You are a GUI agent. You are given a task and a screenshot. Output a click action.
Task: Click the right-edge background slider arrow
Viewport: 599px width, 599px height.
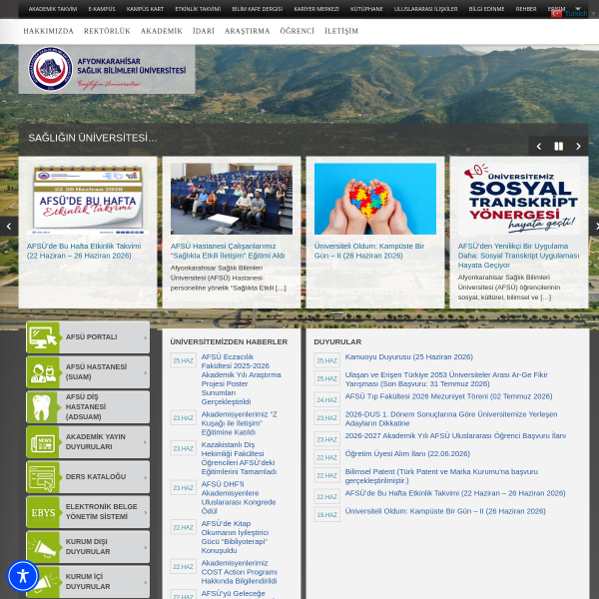tap(594, 227)
